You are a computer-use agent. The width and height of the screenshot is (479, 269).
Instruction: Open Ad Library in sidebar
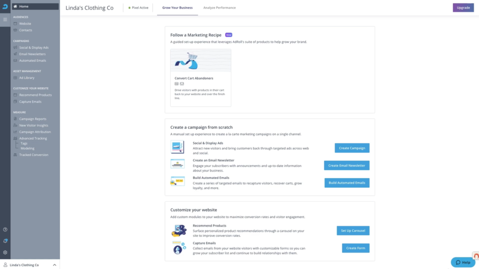[27, 78]
